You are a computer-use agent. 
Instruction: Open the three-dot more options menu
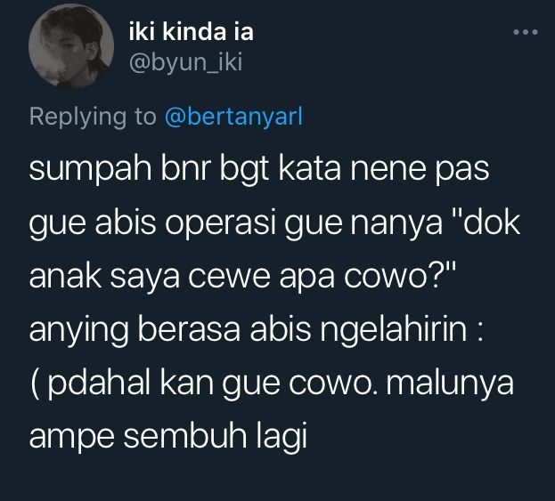526,32
